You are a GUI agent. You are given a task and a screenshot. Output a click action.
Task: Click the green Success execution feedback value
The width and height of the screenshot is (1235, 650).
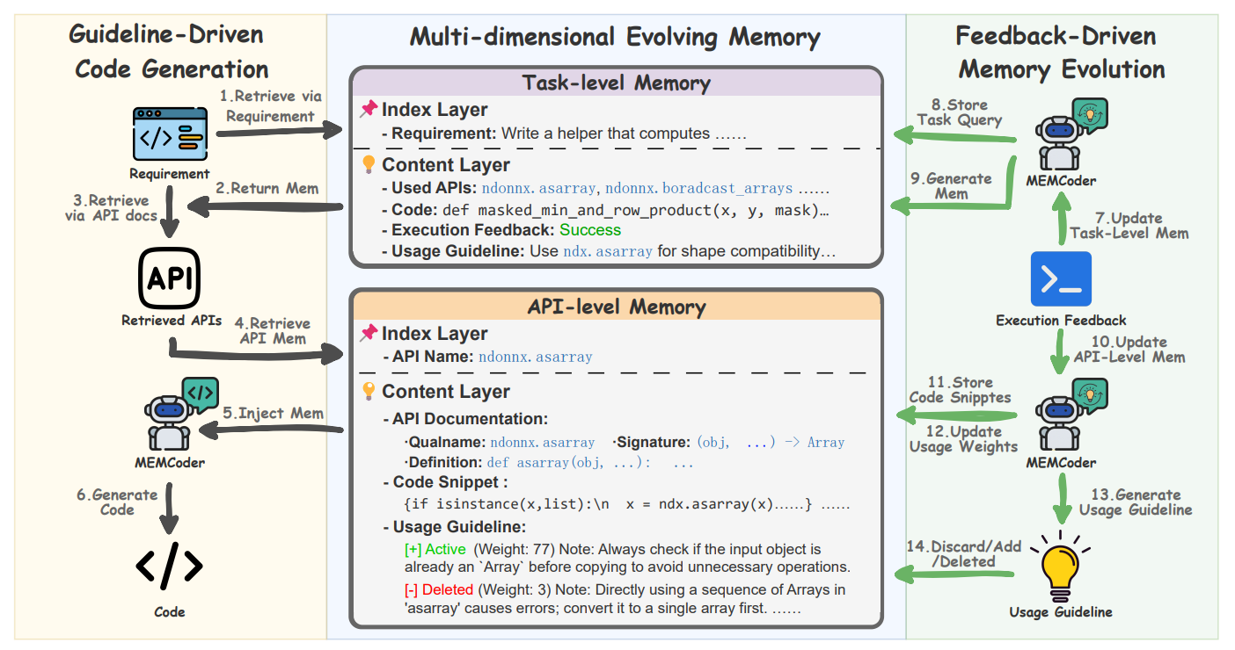tap(590, 230)
